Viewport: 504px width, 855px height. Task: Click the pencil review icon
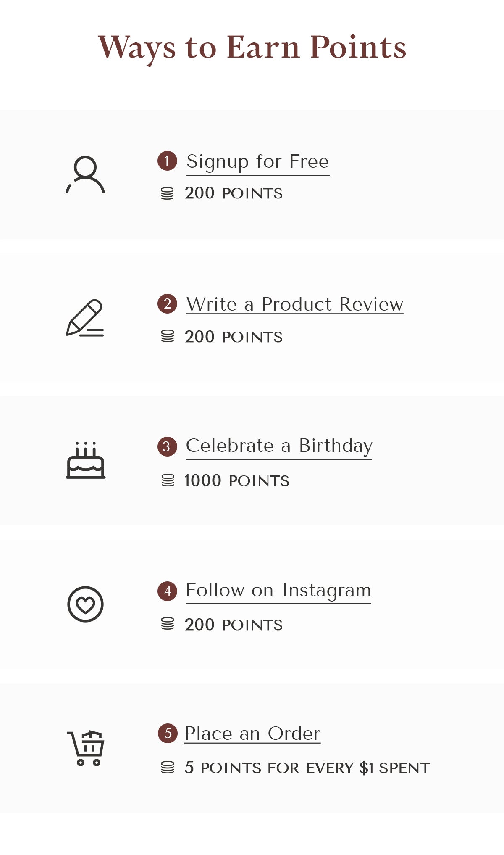(85, 318)
